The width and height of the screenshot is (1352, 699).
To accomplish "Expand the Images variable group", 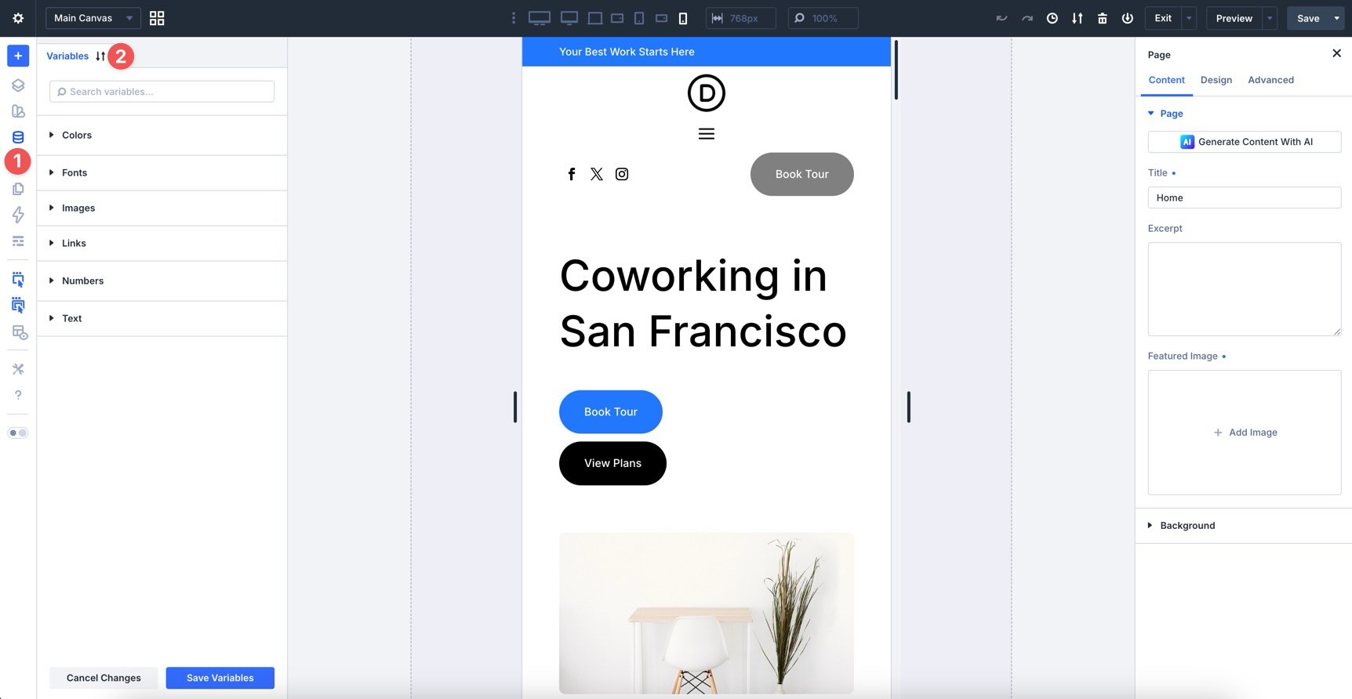I will point(162,208).
